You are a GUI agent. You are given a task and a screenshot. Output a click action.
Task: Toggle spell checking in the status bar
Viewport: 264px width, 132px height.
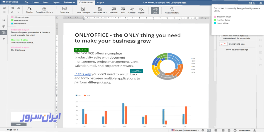(209, 130)
